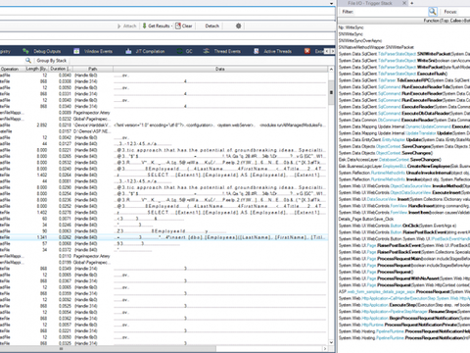This screenshot has width=470, height=353.
Task: Select the JIT Compilation tab icon
Action: (x=128, y=51)
